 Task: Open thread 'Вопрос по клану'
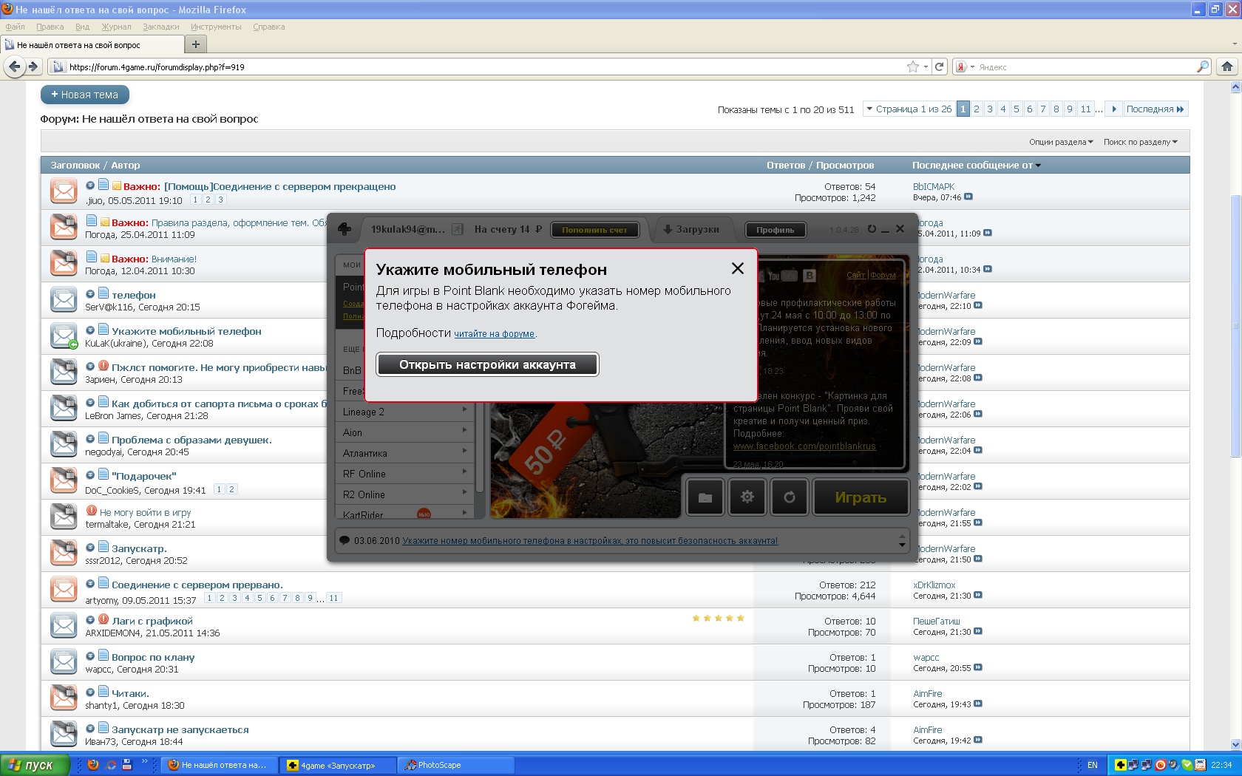tap(153, 657)
